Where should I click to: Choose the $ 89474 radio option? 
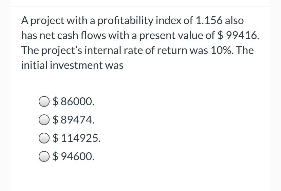click(44, 120)
